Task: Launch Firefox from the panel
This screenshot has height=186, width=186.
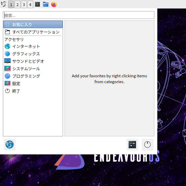Action: click(54, 4)
